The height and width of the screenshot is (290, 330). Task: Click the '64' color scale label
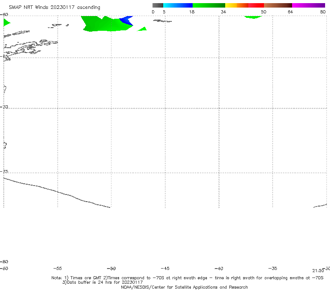point(290,12)
